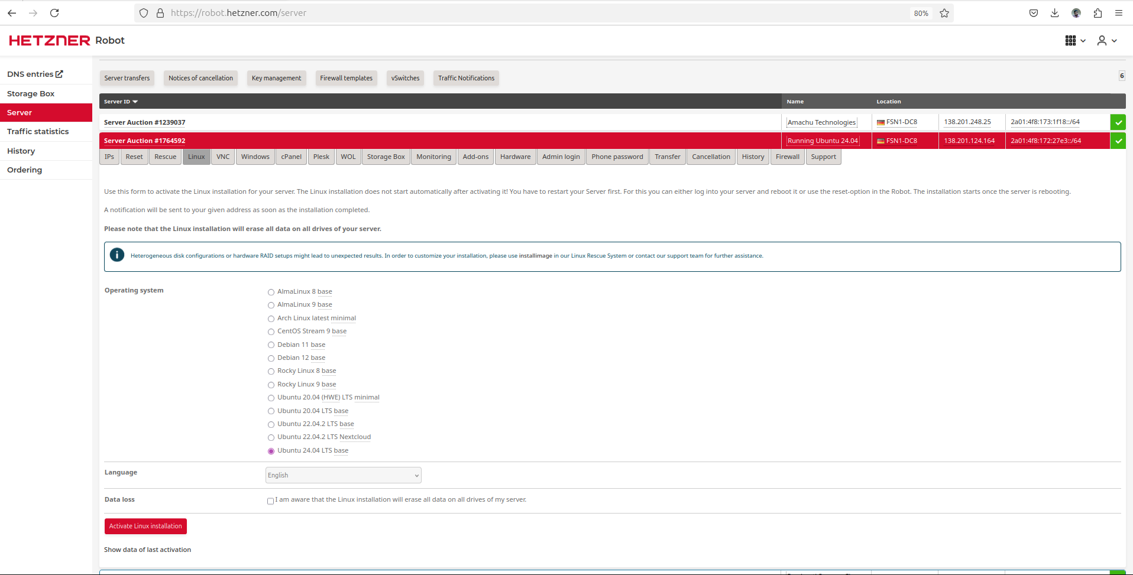Viewport: 1133px width, 575px height.
Task: Open the Key management button
Action: 276,78
